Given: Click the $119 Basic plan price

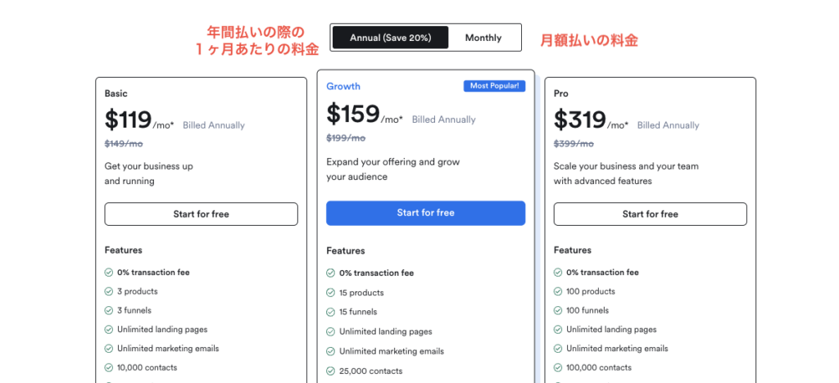Looking at the screenshot, I should (129, 119).
